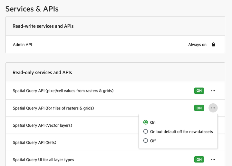Image resolution: width=232 pixels, height=166 pixels.
Task: Click "Read-only services and APIs" heading
Action: pyautogui.click(x=42, y=73)
